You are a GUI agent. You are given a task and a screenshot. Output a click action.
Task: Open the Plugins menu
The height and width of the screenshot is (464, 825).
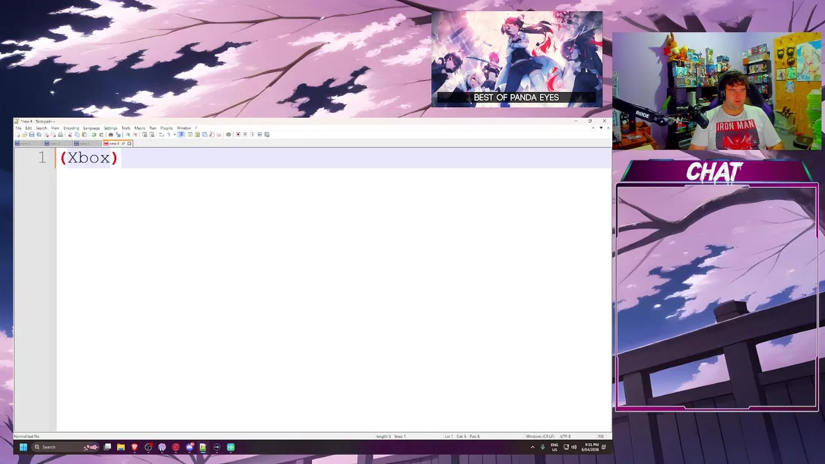(x=166, y=128)
